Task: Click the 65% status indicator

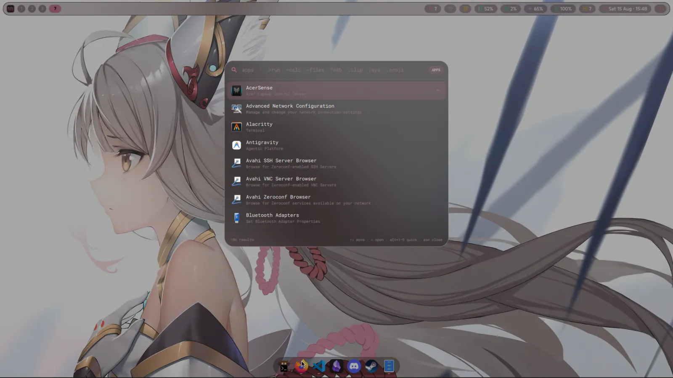Action: [x=535, y=8]
